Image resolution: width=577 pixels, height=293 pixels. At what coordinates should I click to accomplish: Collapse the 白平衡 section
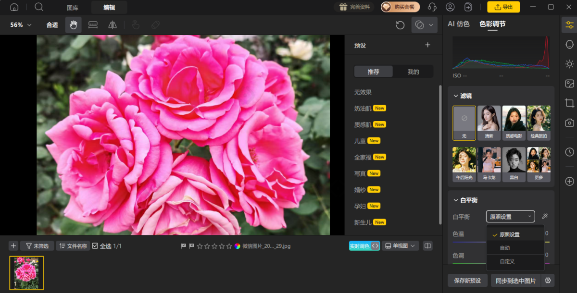(456, 200)
